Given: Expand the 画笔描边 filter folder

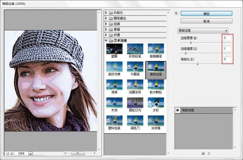Looking at the screenshot, I should point(106,18).
